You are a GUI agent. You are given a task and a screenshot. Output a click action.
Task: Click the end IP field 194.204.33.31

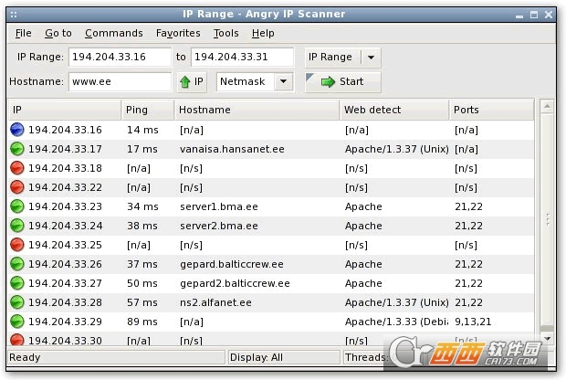coord(242,57)
